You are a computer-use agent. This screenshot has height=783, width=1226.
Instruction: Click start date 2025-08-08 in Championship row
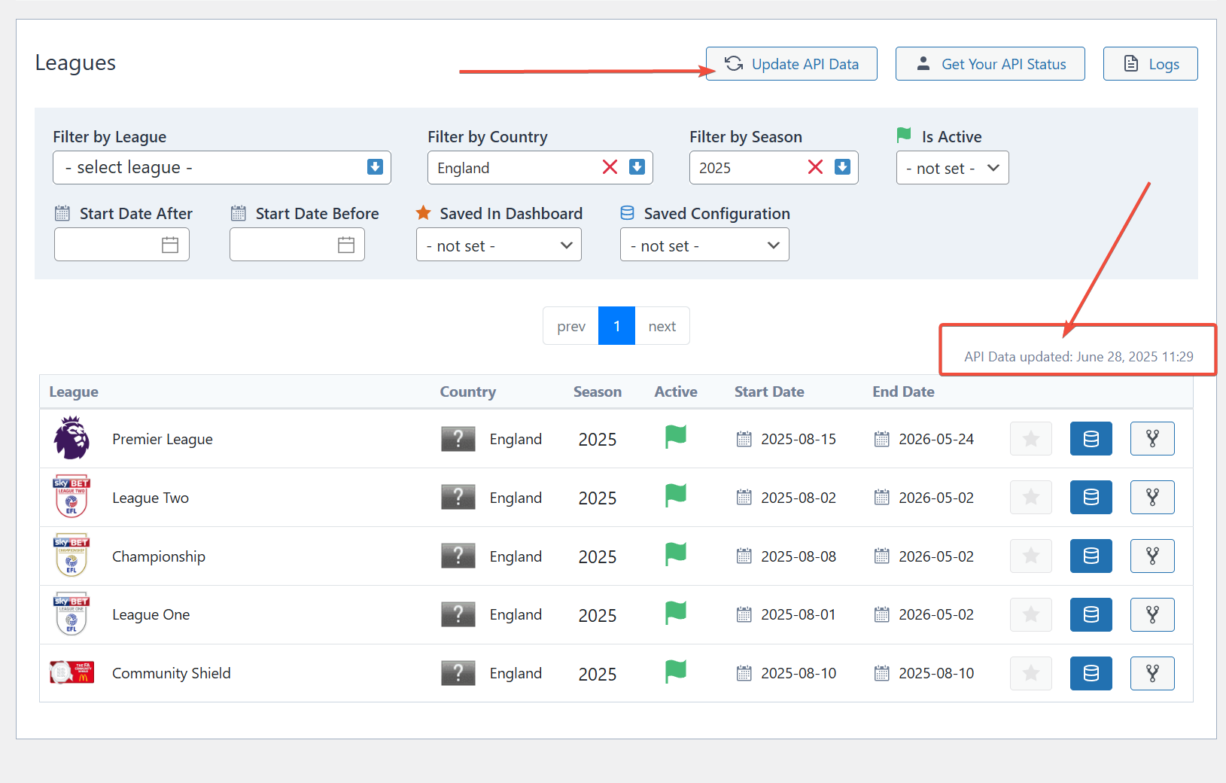[x=799, y=556]
